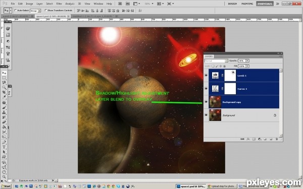Click the Windows Start button

[x=6, y=186]
